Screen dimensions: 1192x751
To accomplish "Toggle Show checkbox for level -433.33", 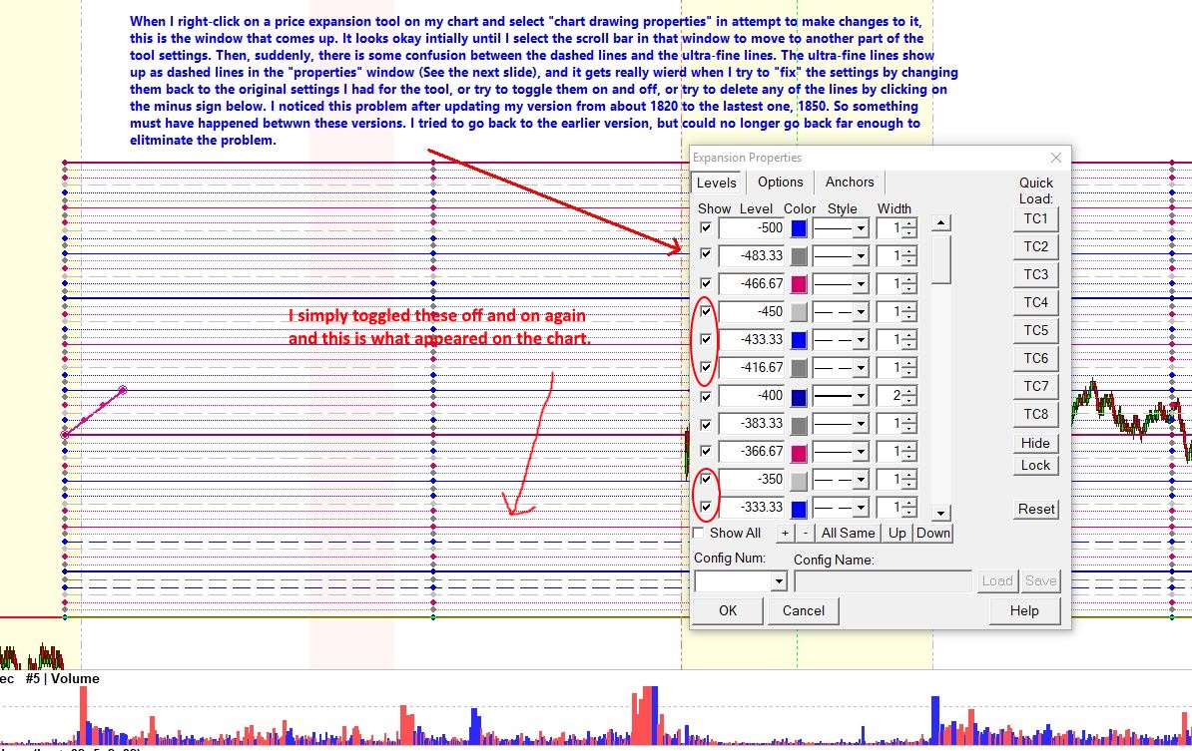I will [706, 339].
